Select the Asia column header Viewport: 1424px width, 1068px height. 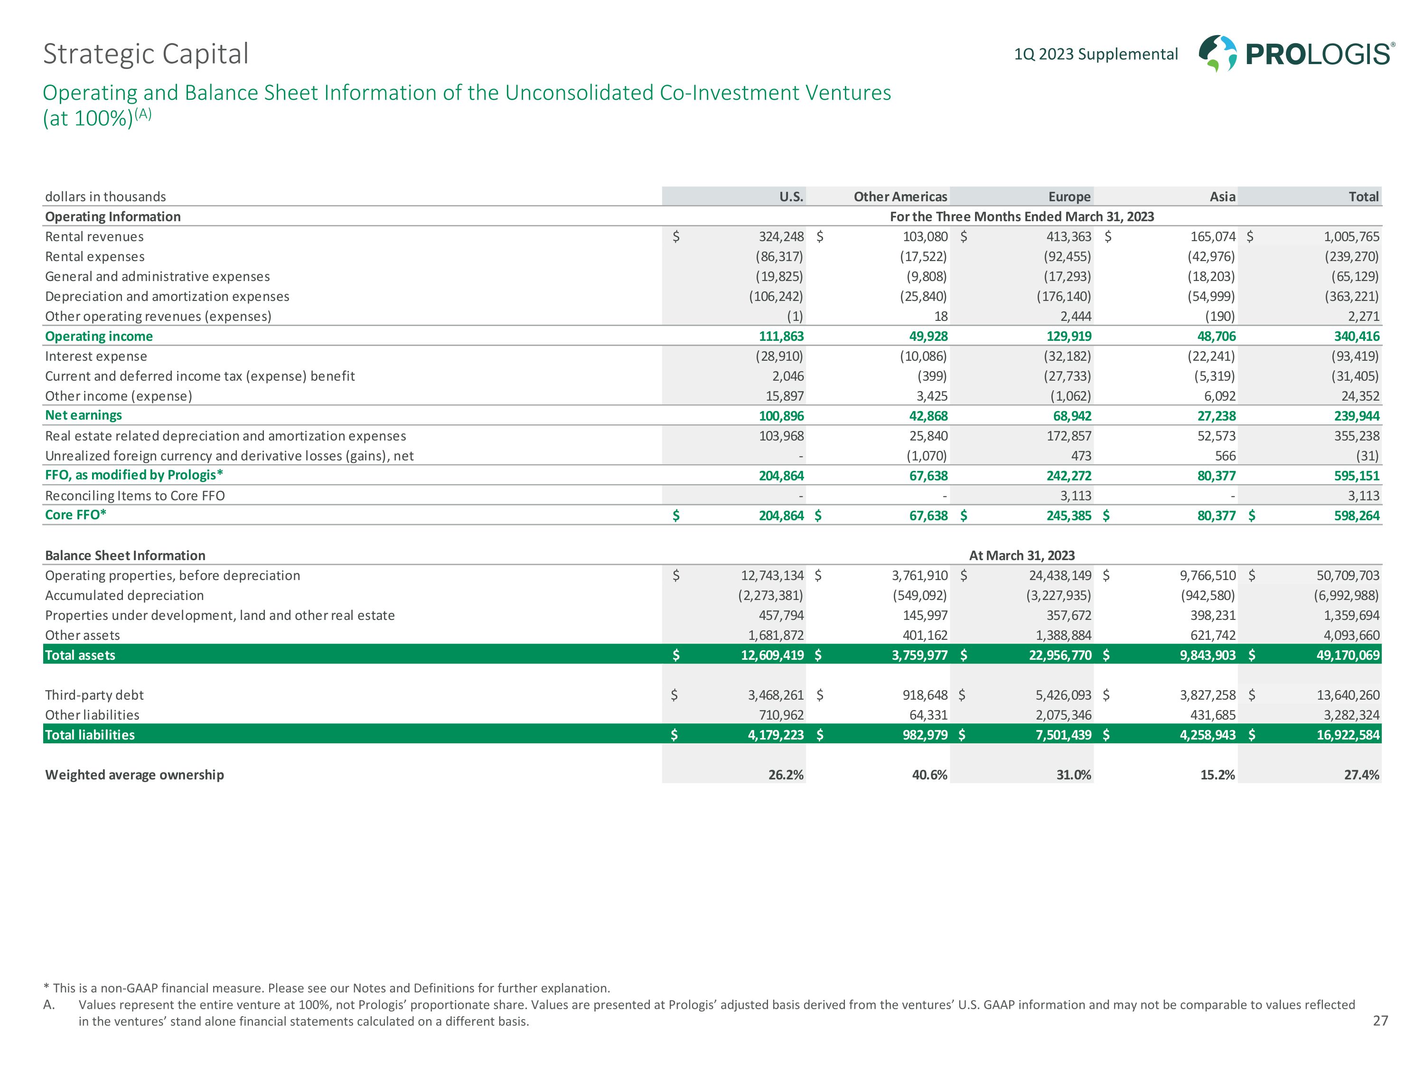1222,197
